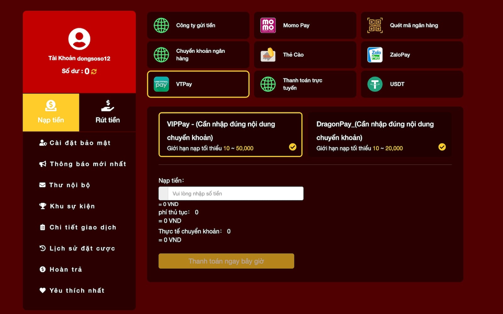Select Quét mã ngân hàng payment method

pos(412,25)
